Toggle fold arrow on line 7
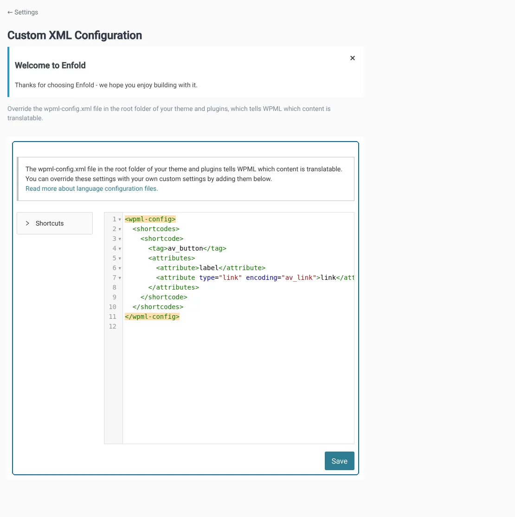515x517 pixels. pos(120,278)
